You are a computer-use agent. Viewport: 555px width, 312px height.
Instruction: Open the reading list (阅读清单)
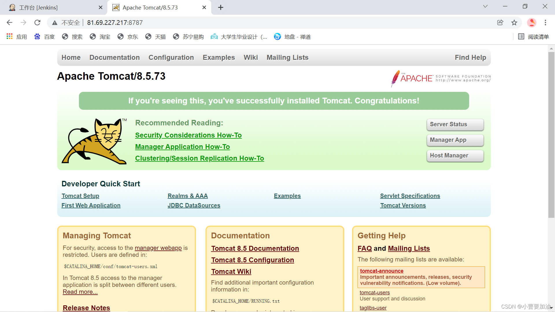[x=533, y=37]
